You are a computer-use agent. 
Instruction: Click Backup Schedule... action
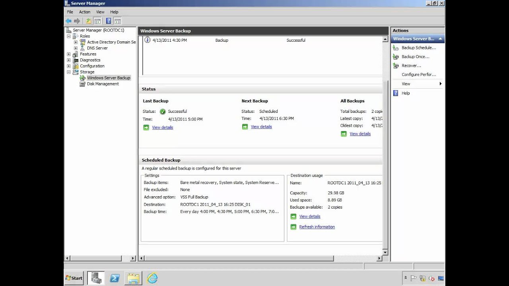(x=419, y=48)
